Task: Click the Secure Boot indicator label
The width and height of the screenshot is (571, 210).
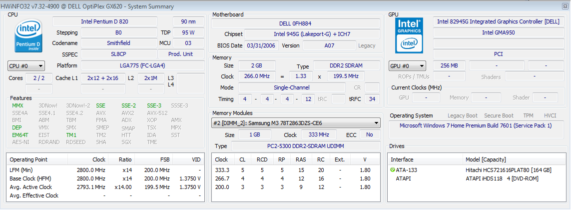Action: pos(499,115)
